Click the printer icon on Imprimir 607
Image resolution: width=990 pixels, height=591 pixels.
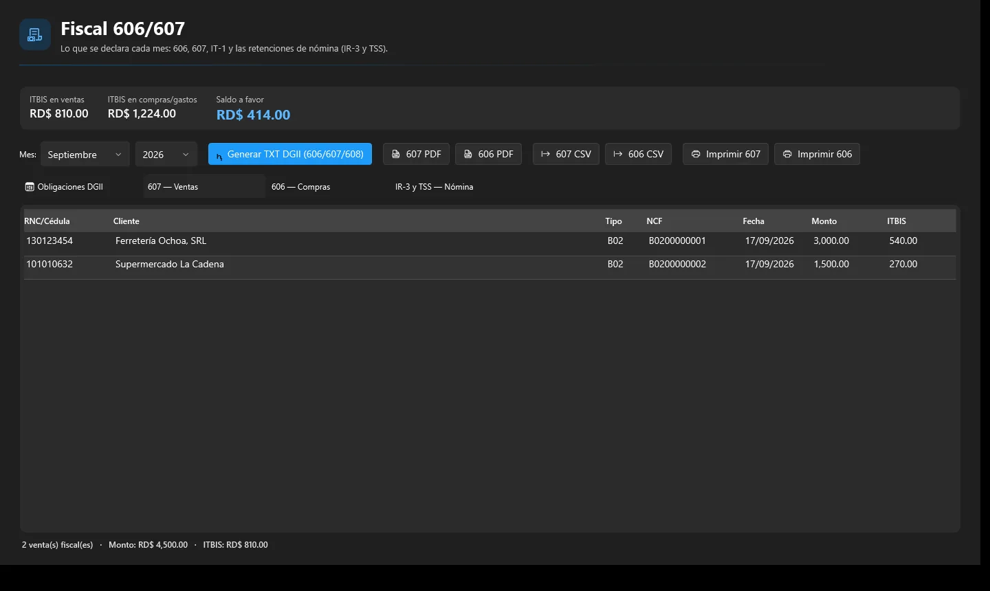tap(696, 154)
